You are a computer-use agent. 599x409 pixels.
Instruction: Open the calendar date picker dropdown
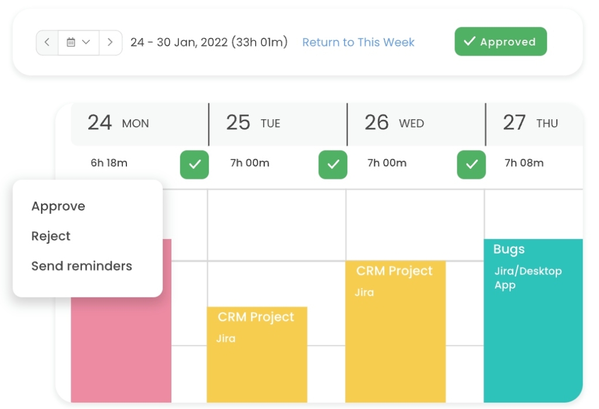tap(78, 43)
